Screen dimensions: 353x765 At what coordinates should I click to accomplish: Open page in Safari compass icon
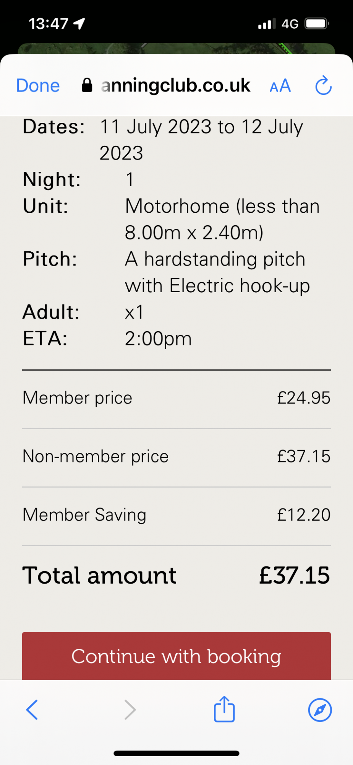point(320,710)
